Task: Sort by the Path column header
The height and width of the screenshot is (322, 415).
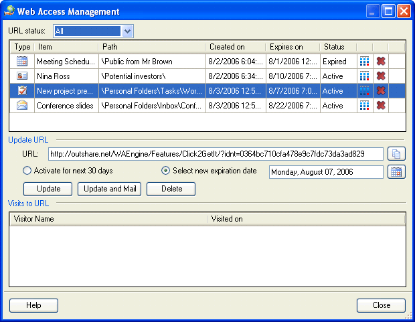Action: [x=152, y=47]
